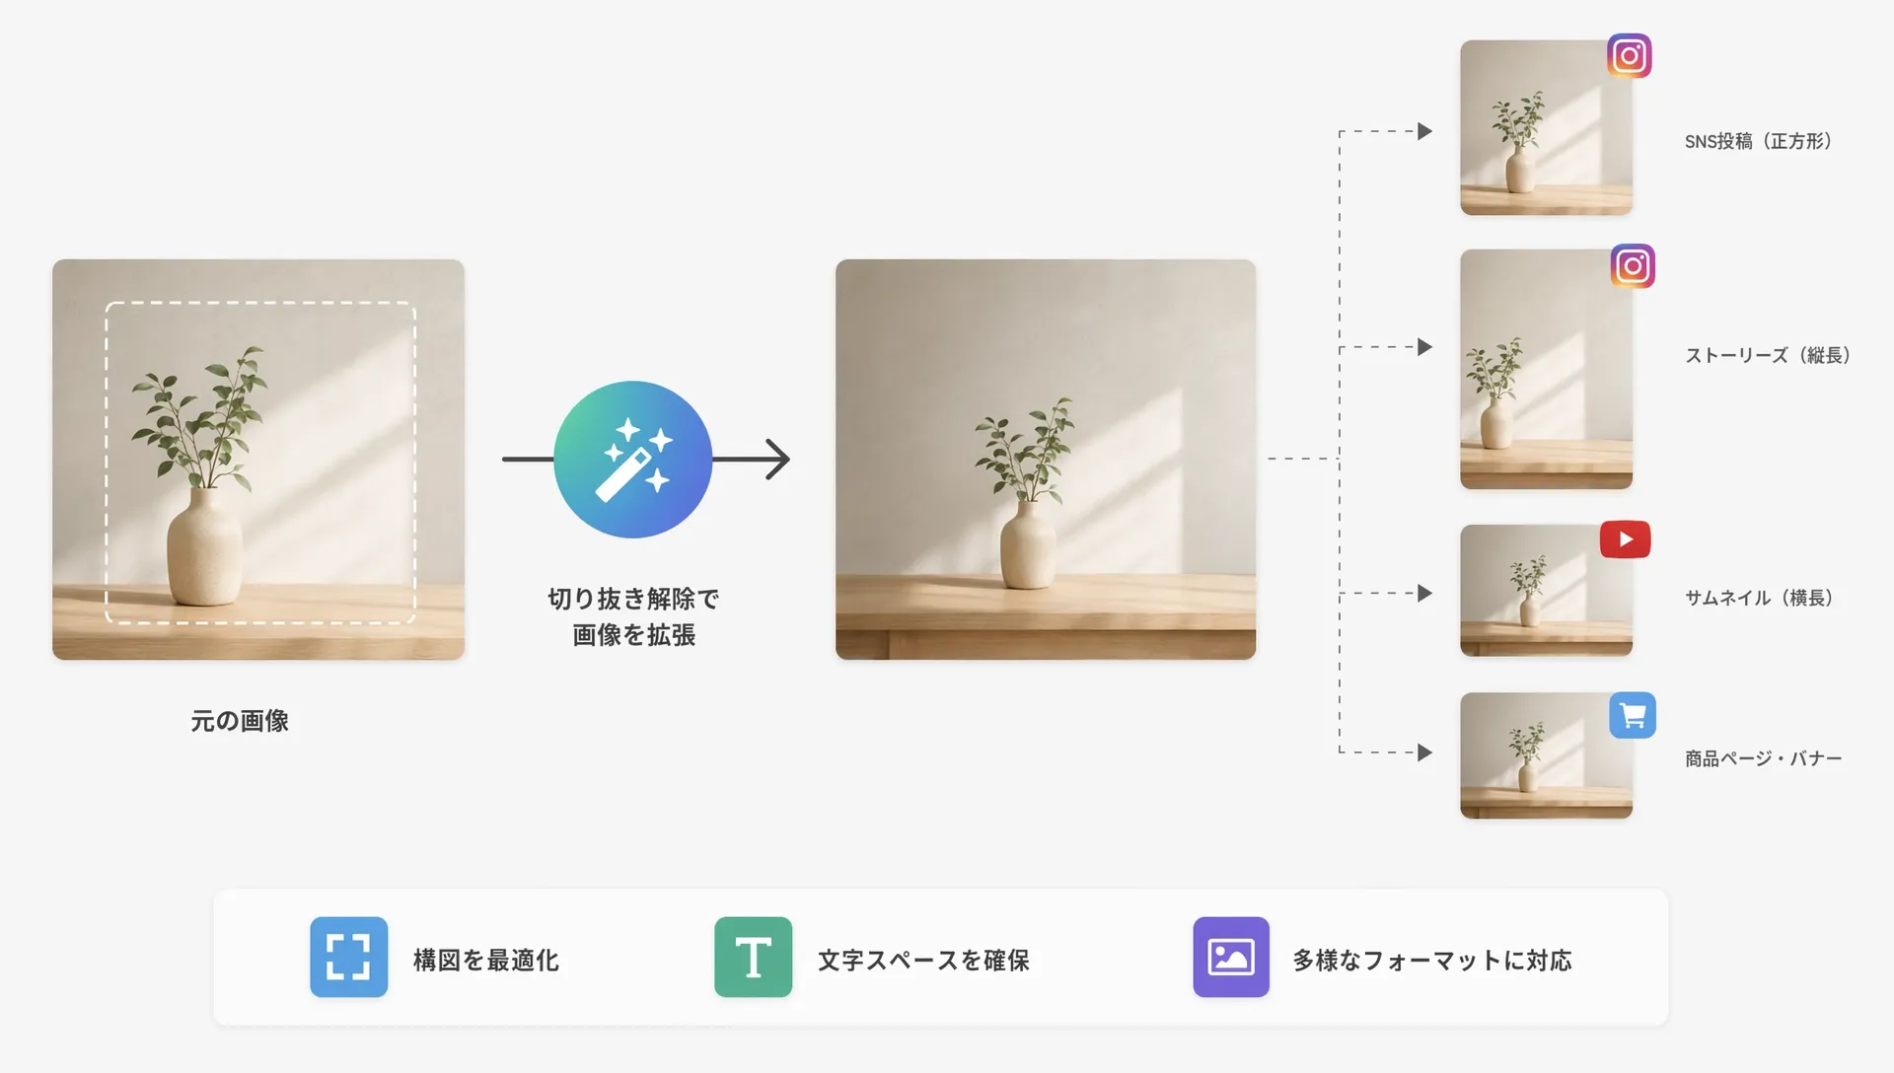Click the 商品ページ・バナー label
1894x1073 pixels.
(1763, 758)
